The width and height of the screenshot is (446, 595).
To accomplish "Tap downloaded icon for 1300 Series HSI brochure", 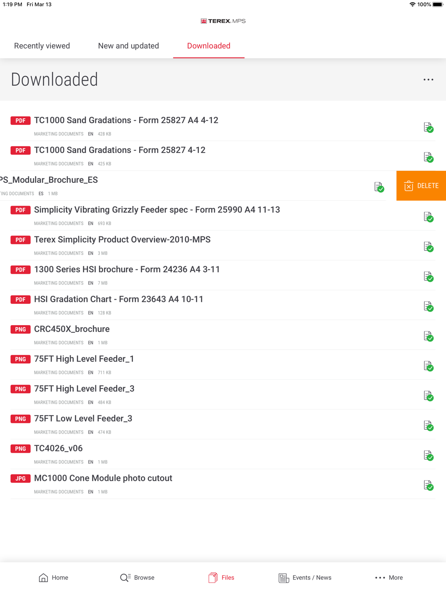I will 428,277.
